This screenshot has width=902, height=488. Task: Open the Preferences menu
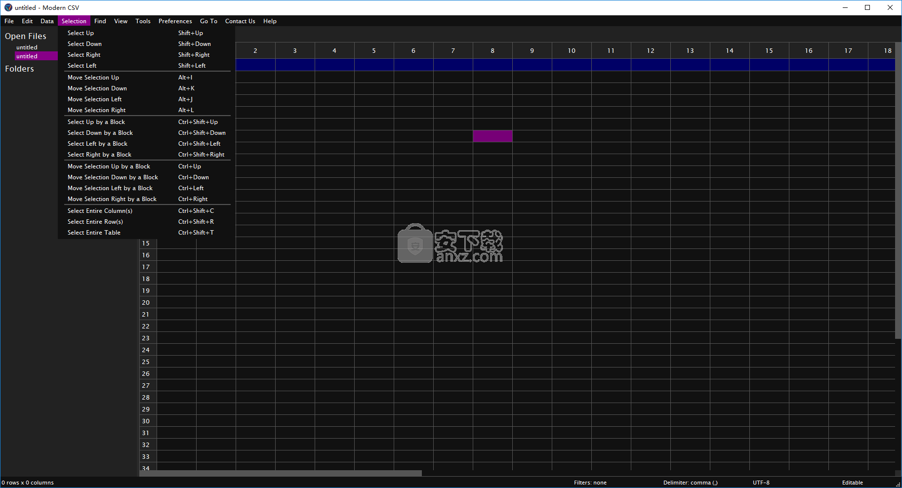(175, 21)
